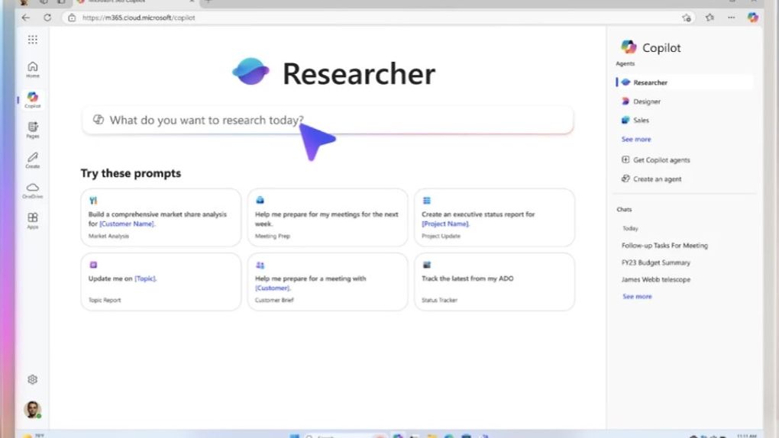The height and width of the screenshot is (438, 779).
Task: Click Create an agent
Action: click(657, 179)
